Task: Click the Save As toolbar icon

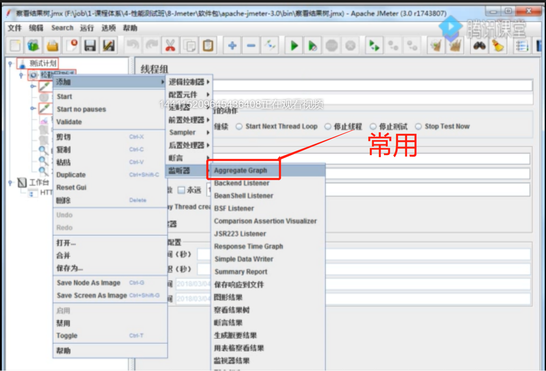Action: click(x=108, y=46)
